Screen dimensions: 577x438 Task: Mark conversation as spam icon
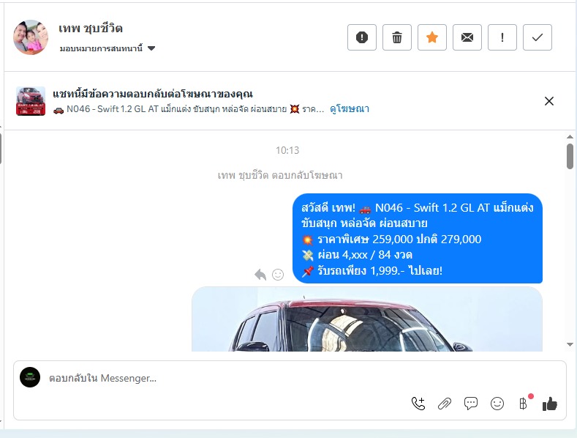tap(362, 37)
